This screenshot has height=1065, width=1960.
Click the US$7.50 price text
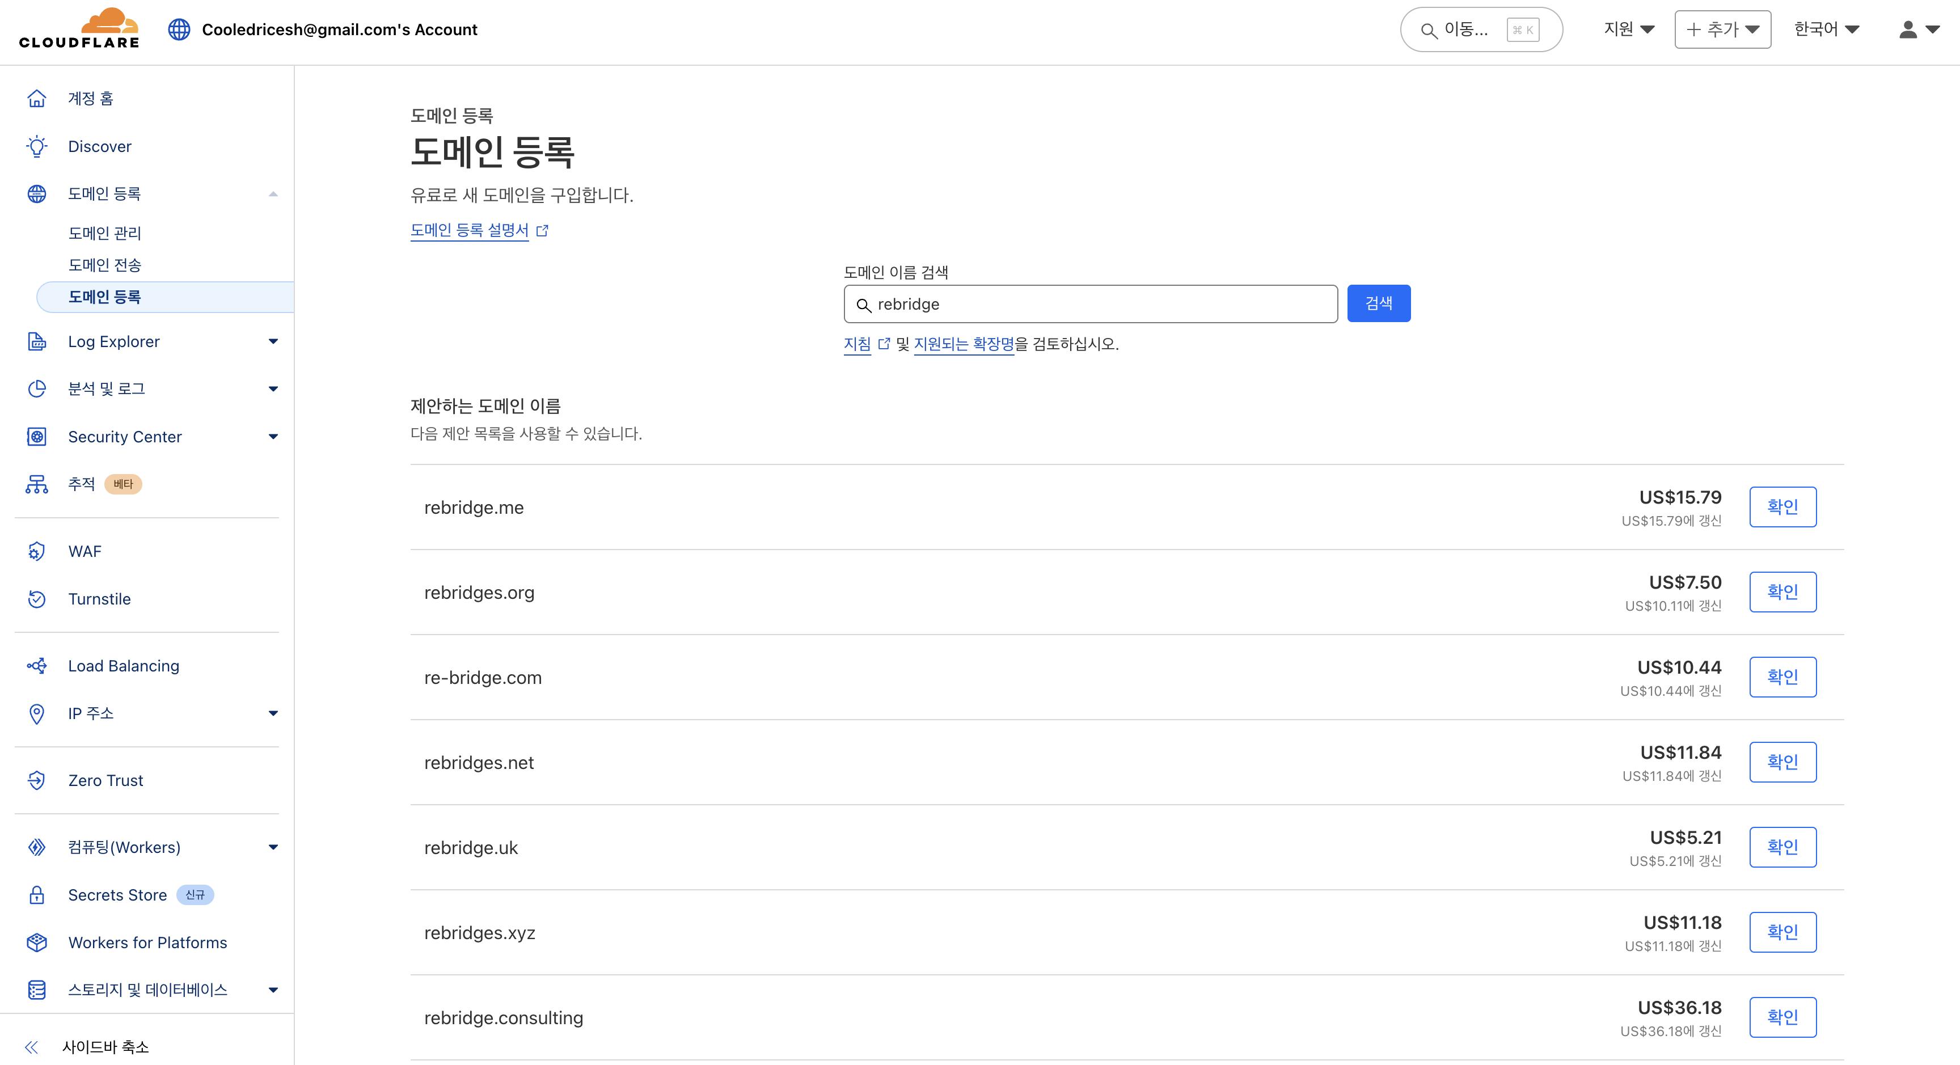(x=1686, y=583)
